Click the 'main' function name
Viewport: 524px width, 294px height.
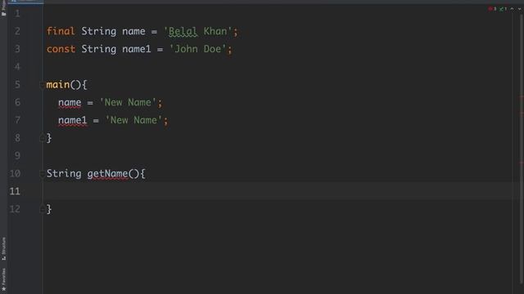coord(58,85)
